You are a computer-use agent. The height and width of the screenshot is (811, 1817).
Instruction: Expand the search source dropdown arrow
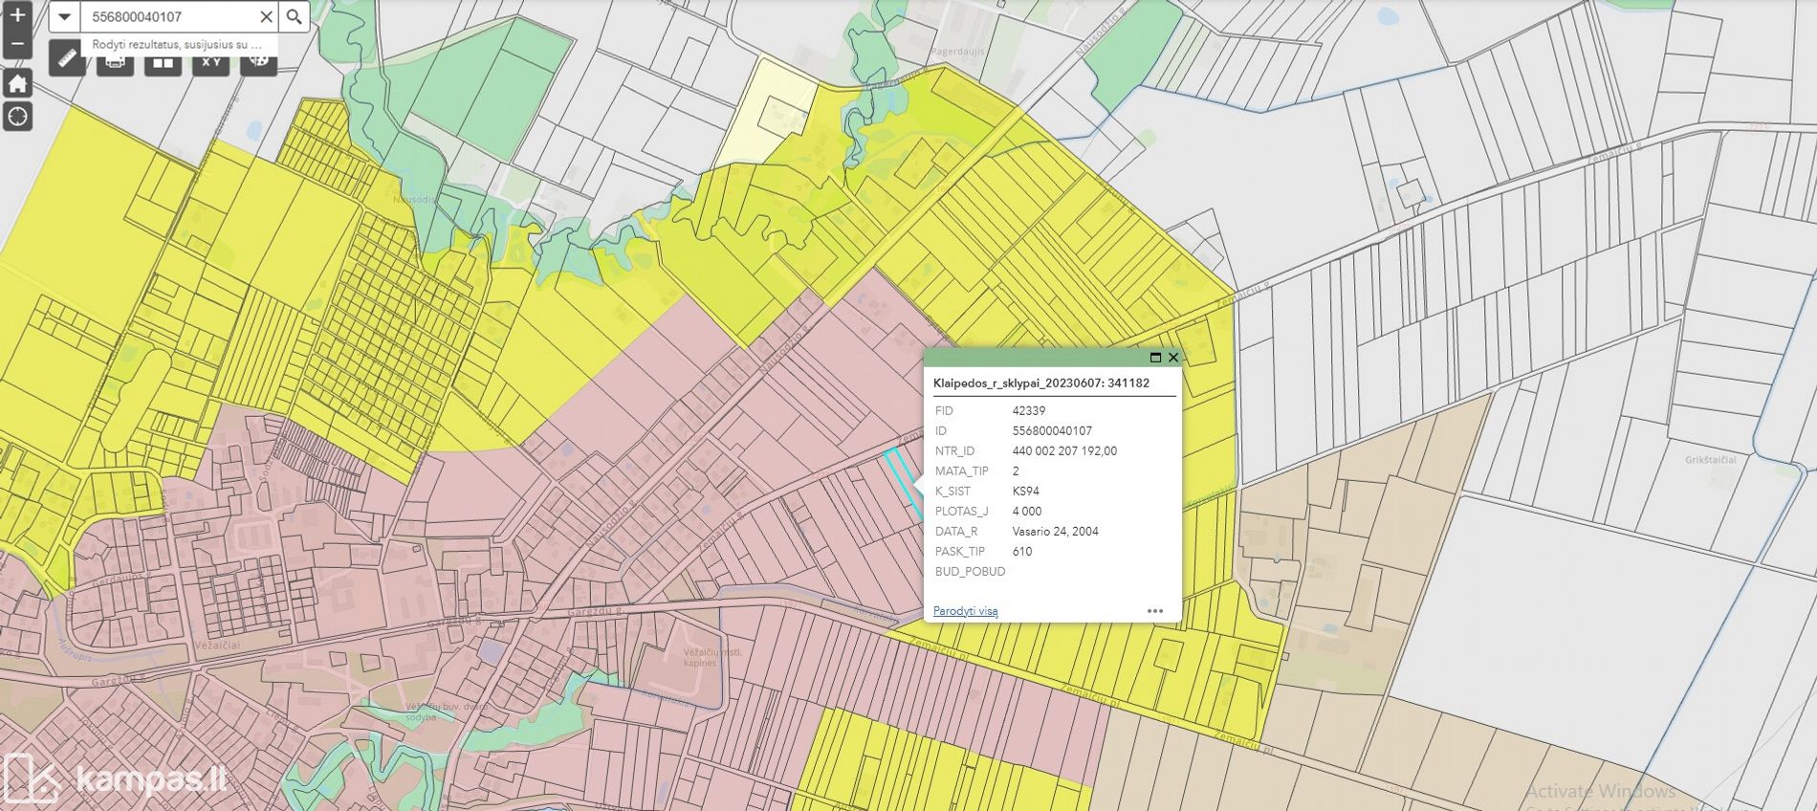64,16
